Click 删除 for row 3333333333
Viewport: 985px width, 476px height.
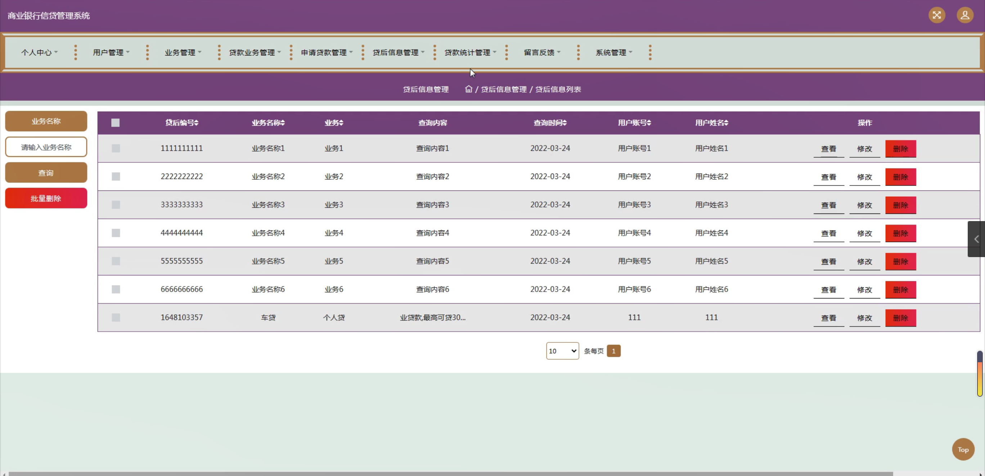point(900,205)
